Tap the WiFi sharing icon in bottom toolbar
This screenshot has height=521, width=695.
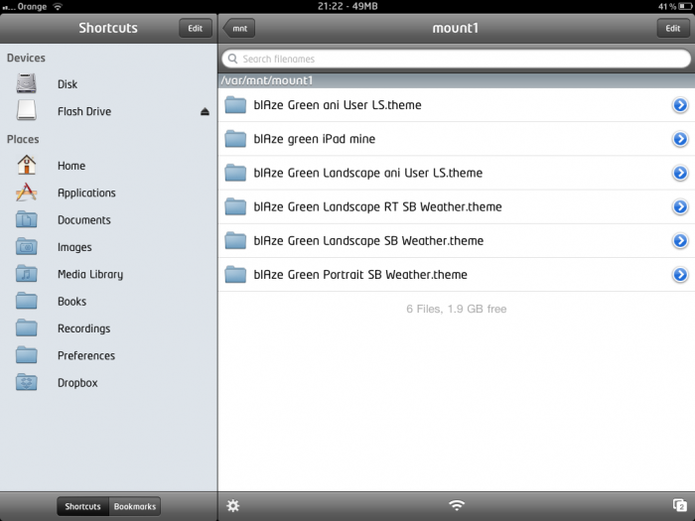pyautogui.click(x=457, y=505)
